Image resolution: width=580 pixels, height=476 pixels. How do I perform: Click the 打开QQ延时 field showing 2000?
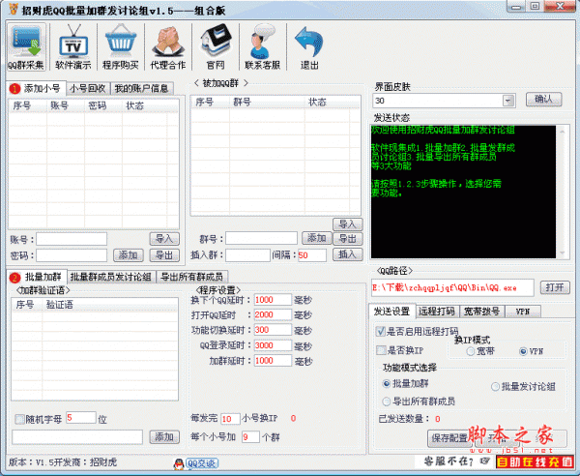[273, 315]
